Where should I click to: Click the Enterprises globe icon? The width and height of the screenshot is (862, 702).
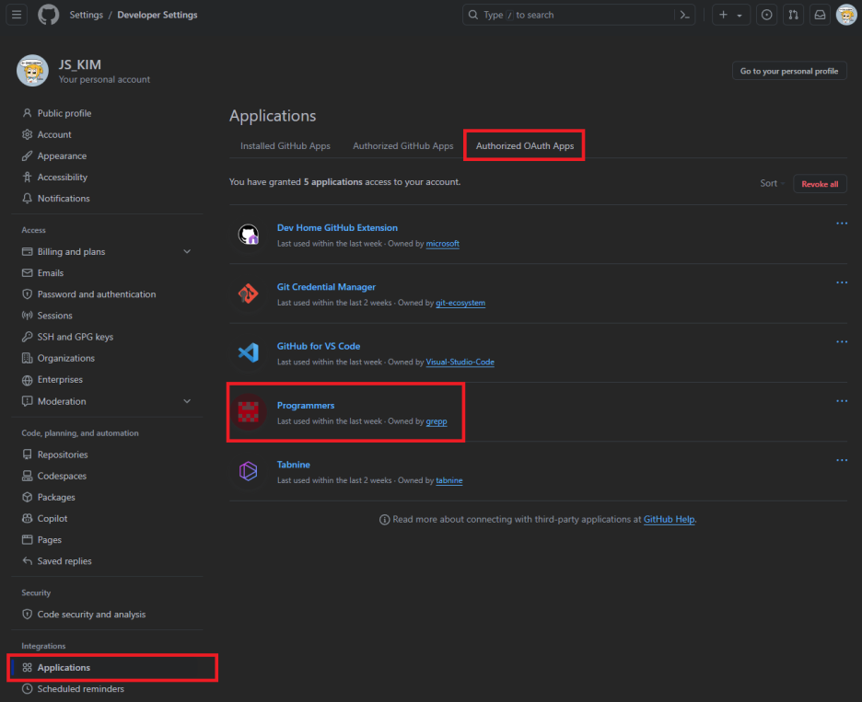point(27,380)
